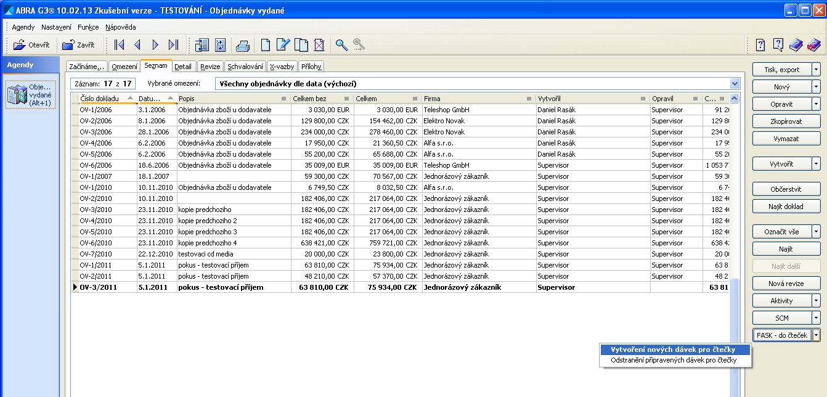Click the magnifying glass search icon
This screenshot has height=397, width=827.
341,45
